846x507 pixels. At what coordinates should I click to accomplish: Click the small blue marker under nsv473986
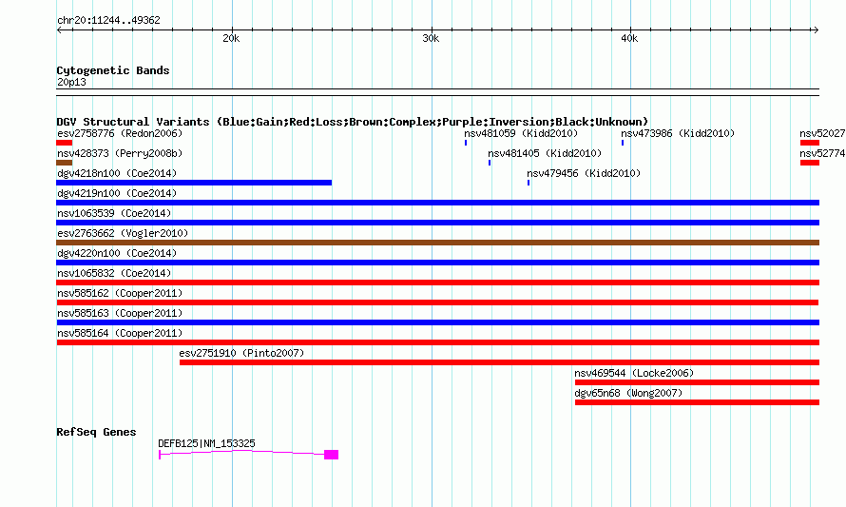tap(623, 143)
